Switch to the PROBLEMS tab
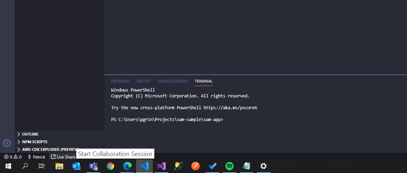This screenshot has width=407, height=173. tap(121, 81)
